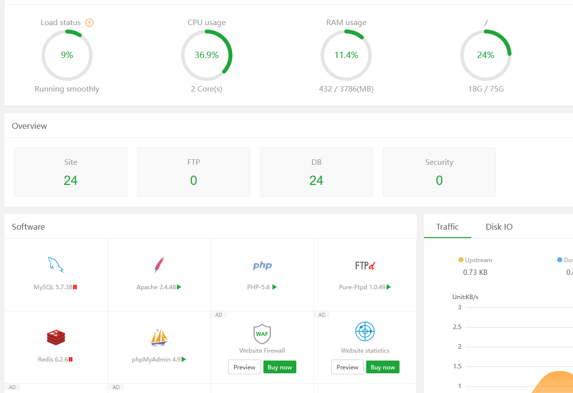Toggle the Upstream legend series
Image resolution: width=573 pixels, height=393 pixels.
point(475,260)
